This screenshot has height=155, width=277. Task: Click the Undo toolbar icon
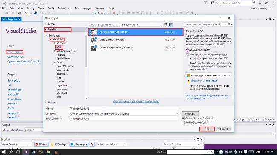41,13
